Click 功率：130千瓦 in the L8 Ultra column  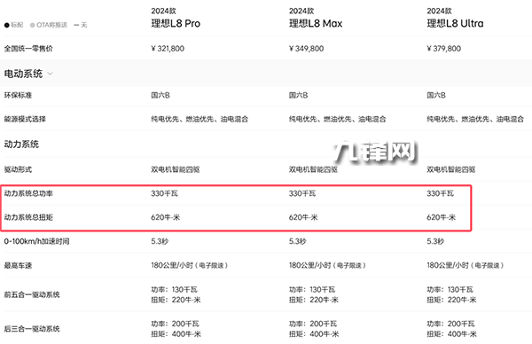(450, 289)
